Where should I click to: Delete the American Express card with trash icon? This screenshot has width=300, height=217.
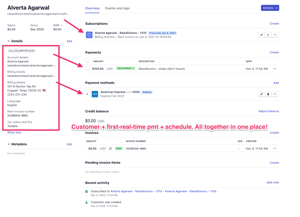[268, 94]
